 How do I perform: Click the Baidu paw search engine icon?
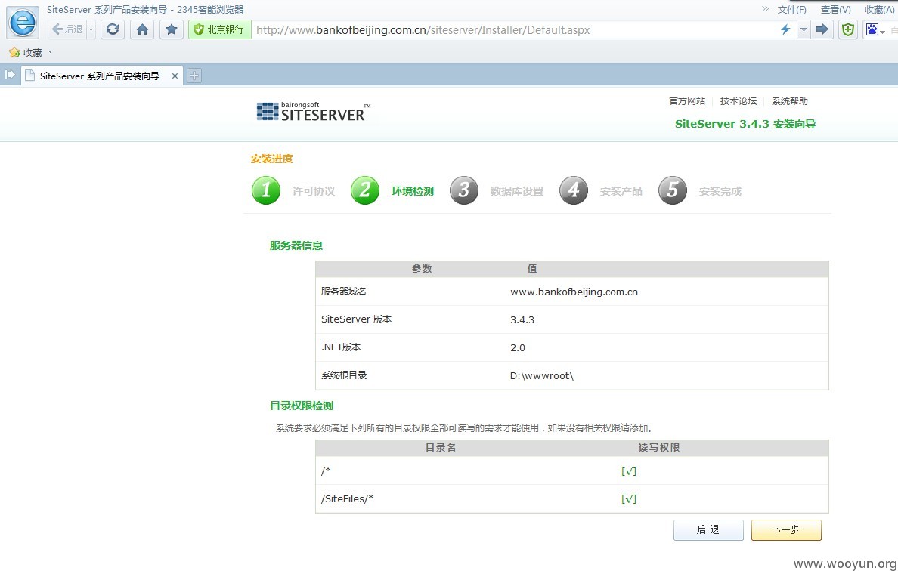[872, 29]
